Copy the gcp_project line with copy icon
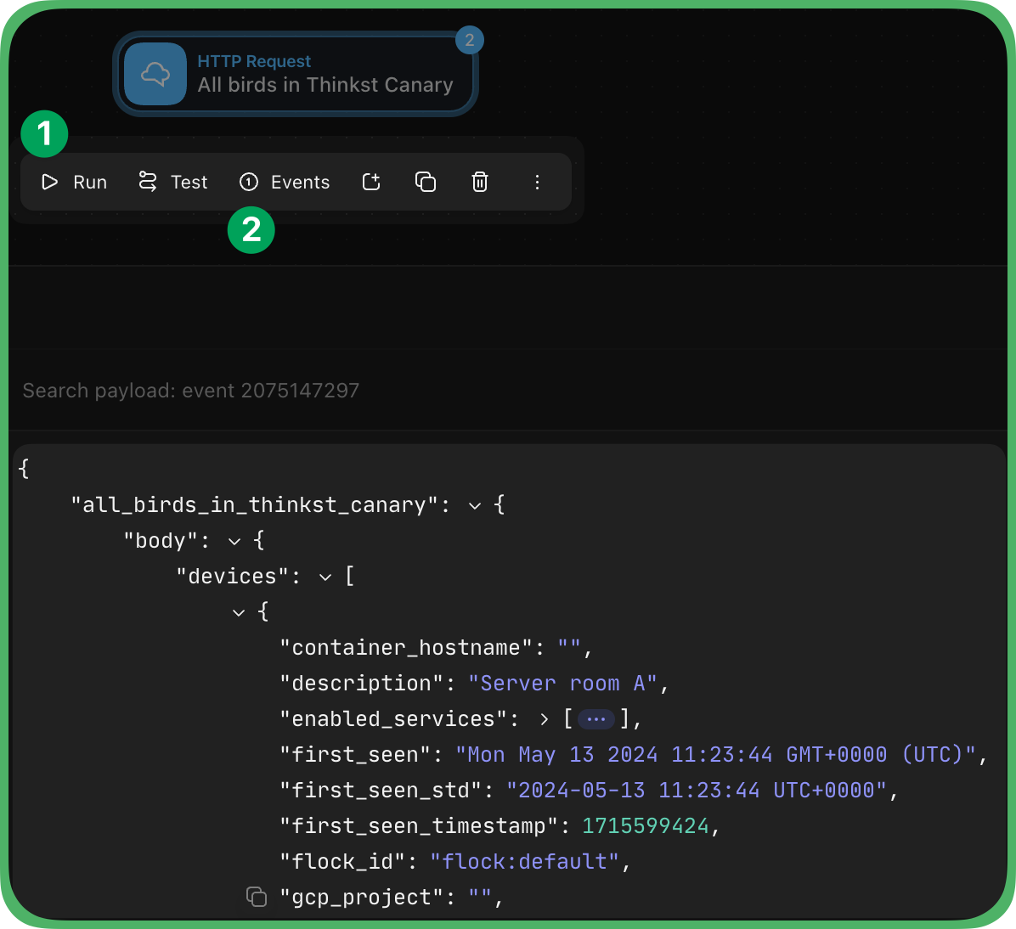This screenshot has height=929, width=1016. point(257,897)
